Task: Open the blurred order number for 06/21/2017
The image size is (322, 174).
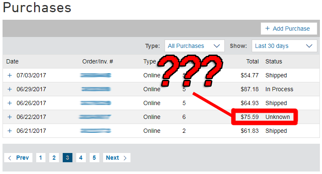Action: tap(96, 131)
